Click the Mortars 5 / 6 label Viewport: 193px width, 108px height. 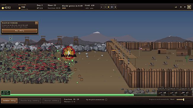(70, 102)
